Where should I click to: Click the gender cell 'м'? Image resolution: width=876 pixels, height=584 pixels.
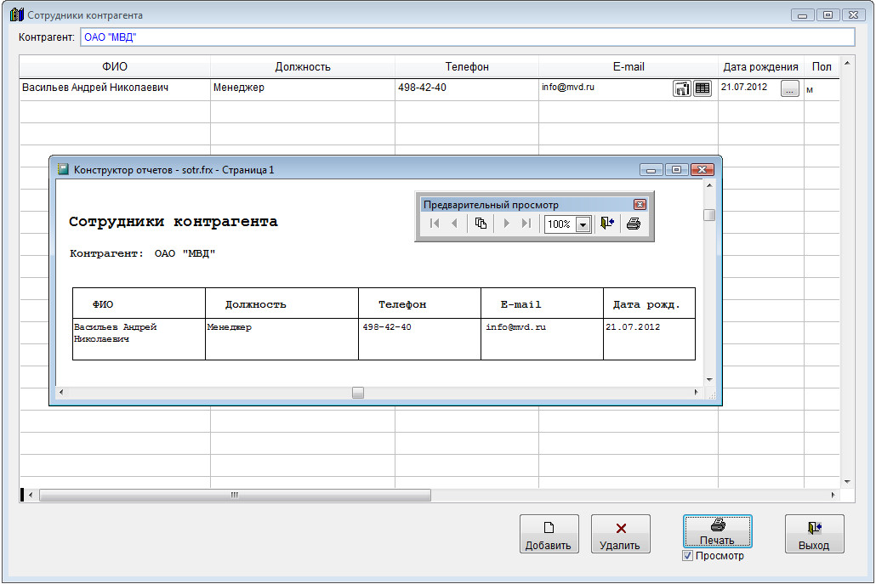click(x=822, y=89)
